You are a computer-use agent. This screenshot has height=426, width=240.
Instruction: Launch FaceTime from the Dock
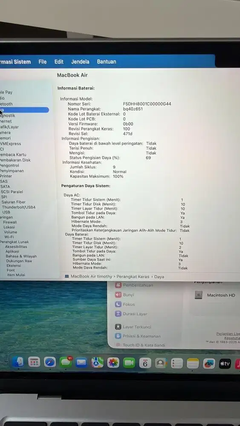click(129, 363)
